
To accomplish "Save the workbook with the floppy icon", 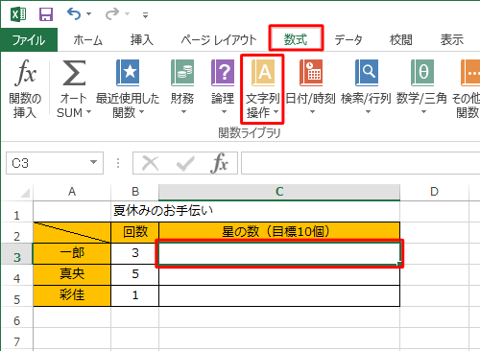I will tap(46, 14).
